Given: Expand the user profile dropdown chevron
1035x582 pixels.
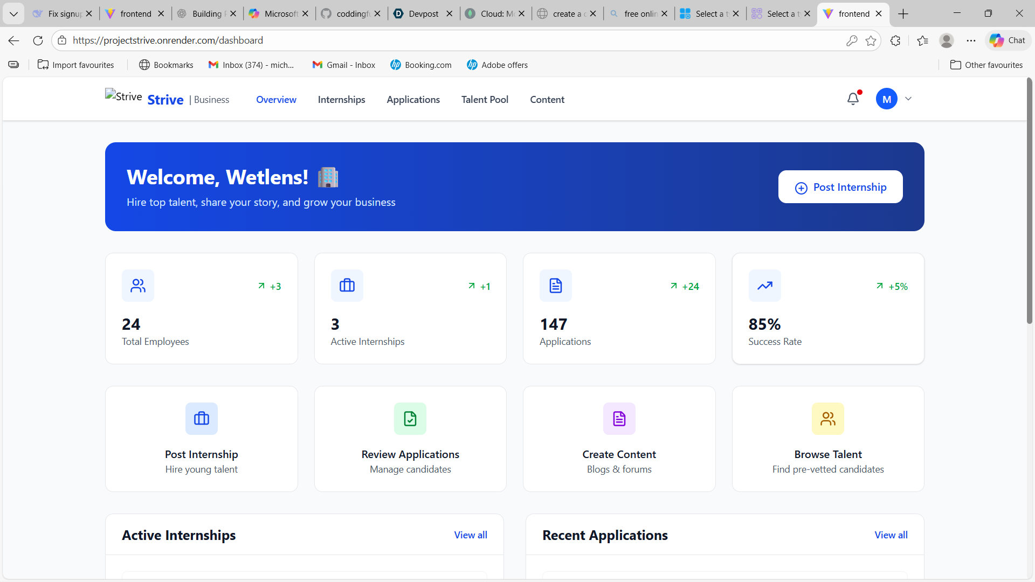Looking at the screenshot, I should pyautogui.click(x=908, y=99).
